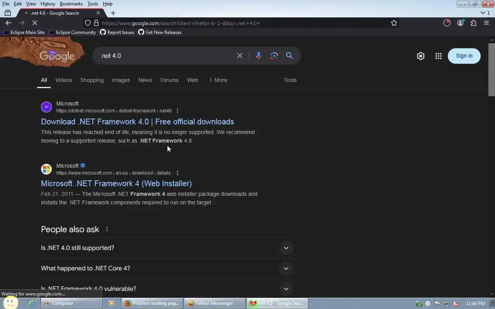Image resolution: width=495 pixels, height=309 pixels.
Task: Start Google voice search microphone
Action: tap(259, 56)
